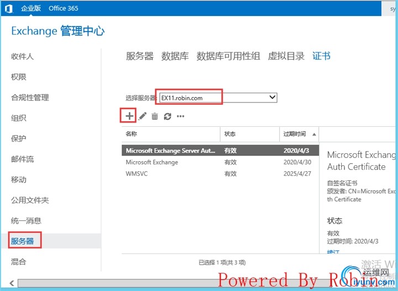Go to 邮件流 in sidebar
398x291 pixels.
click(x=22, y=159)
